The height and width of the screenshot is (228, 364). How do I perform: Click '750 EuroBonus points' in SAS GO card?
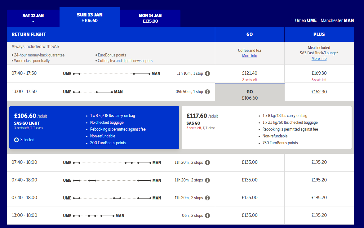280,143
